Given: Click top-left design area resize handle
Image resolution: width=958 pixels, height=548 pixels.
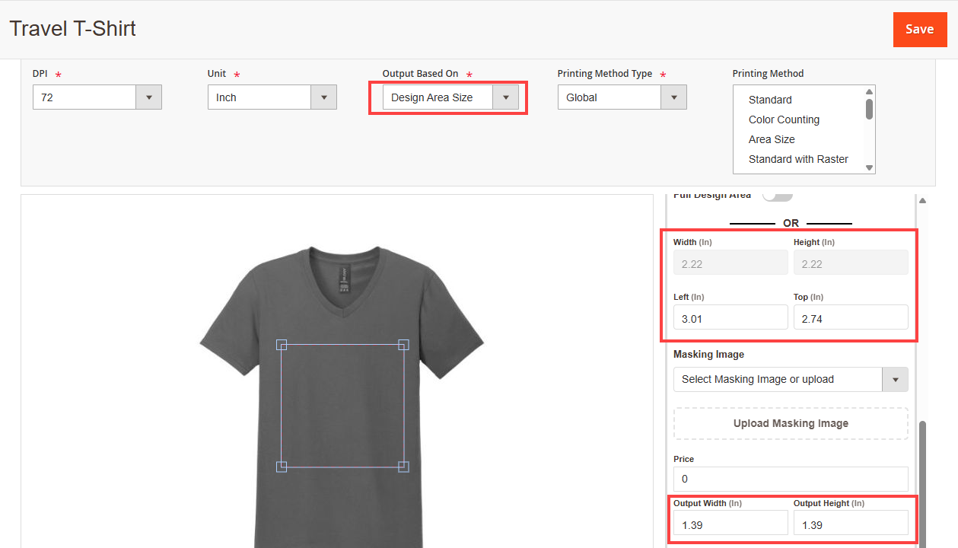Looking at the screenshot, I should pos(282,345).
